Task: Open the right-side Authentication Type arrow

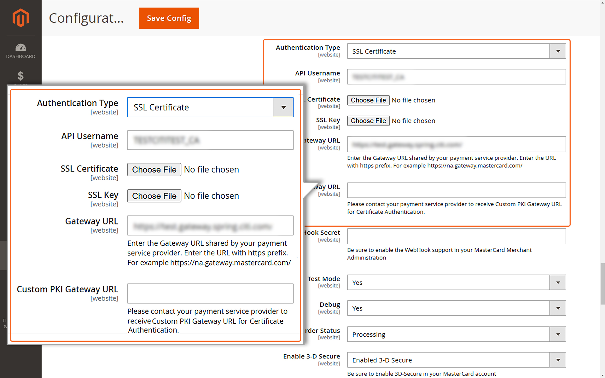Action: [x=558, y=51]
